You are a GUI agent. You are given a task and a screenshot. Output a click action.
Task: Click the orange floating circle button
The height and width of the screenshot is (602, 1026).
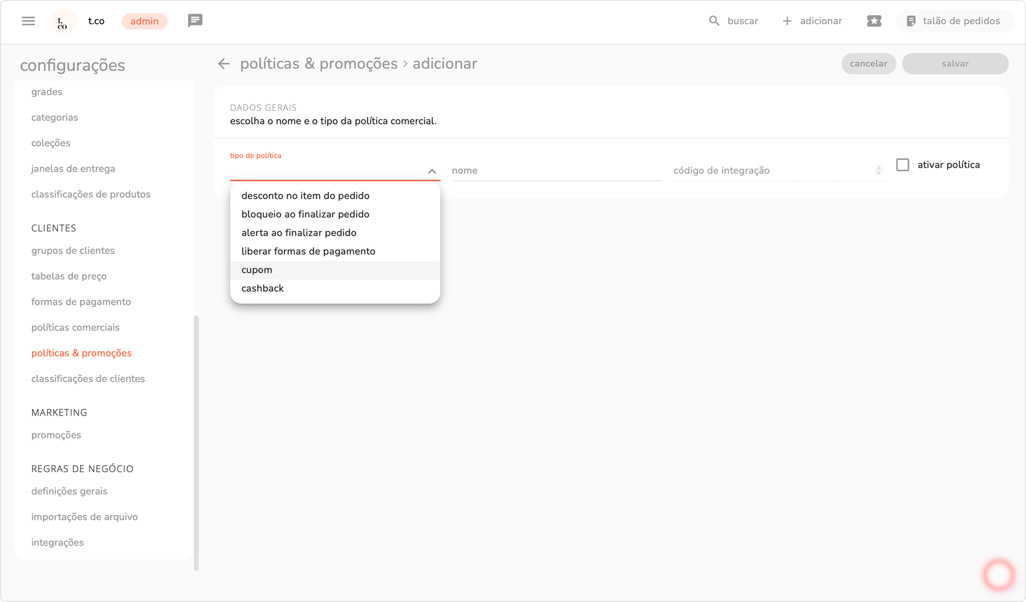click(x=998, y=574)
